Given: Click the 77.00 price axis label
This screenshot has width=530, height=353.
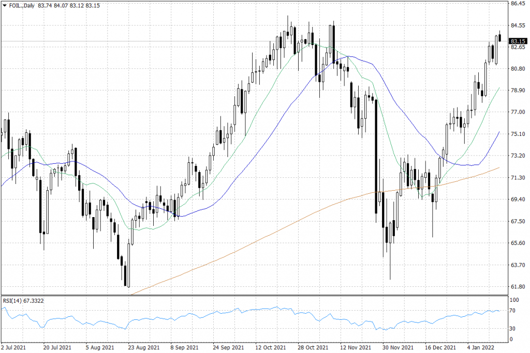Looking at the screenshot, I should tap(517, 112).
